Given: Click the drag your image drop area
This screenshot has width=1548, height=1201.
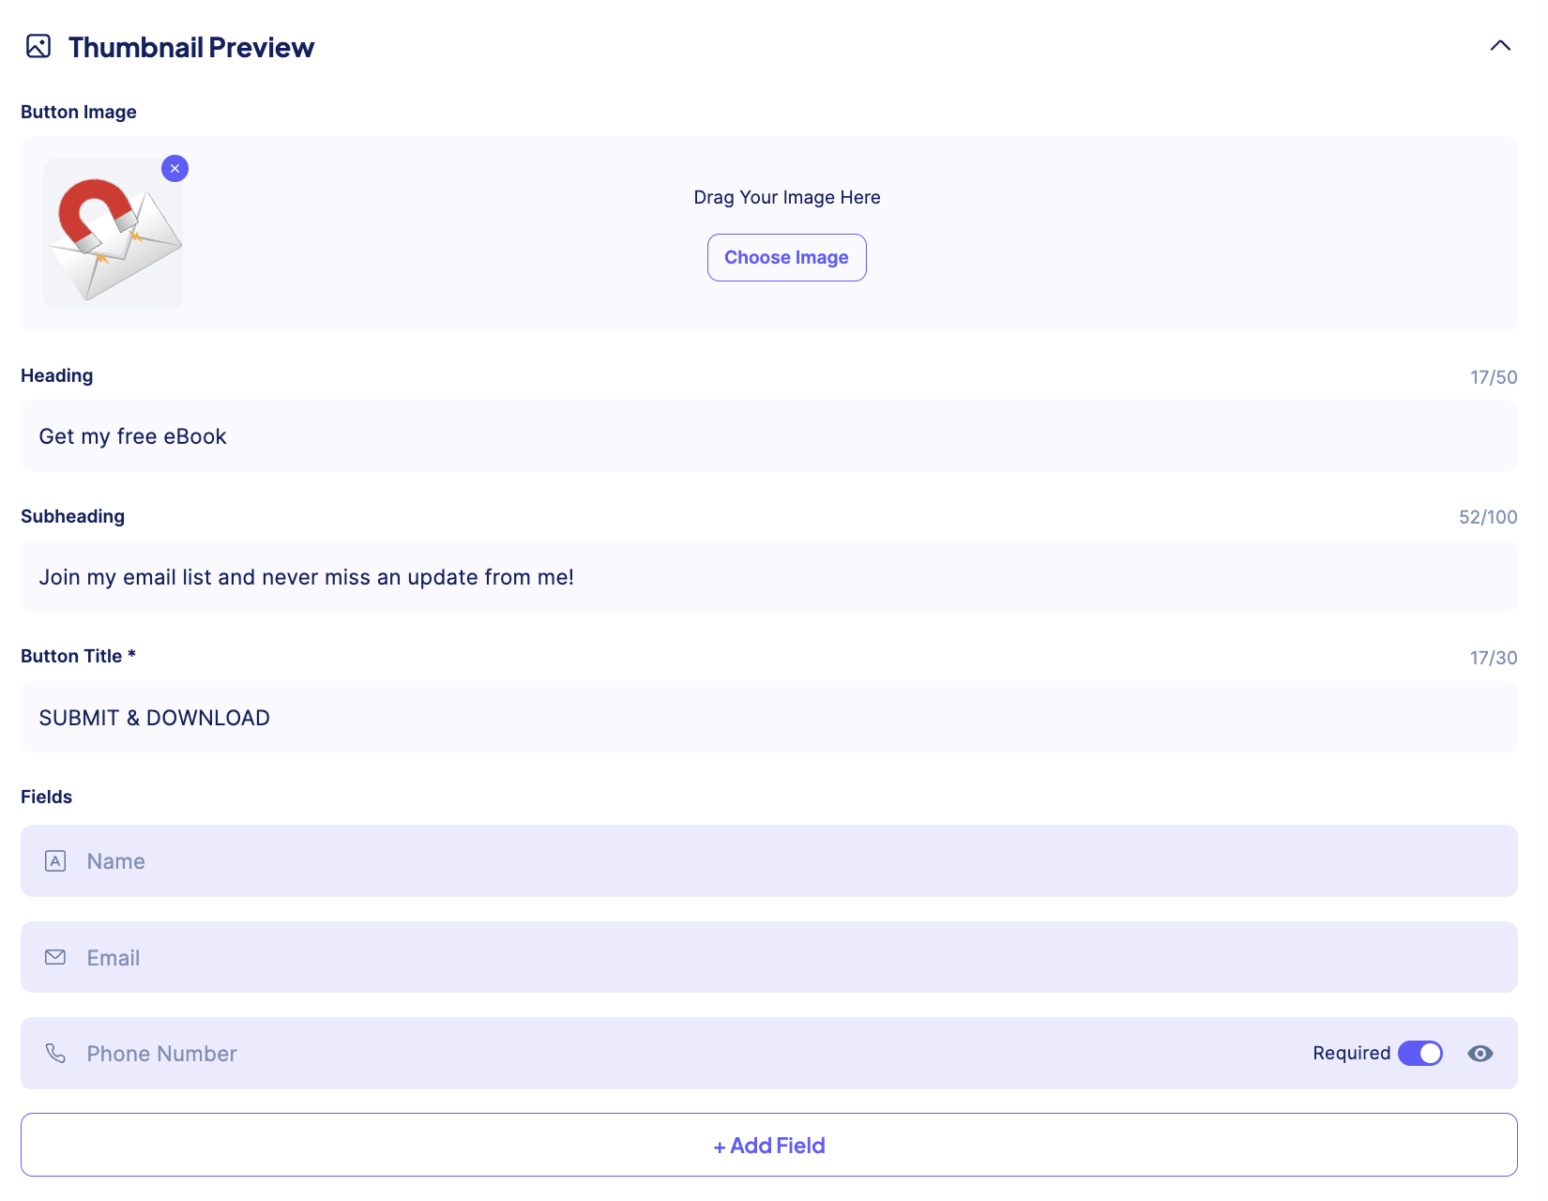Looking at the screenshot, I should tap(786, 197).
